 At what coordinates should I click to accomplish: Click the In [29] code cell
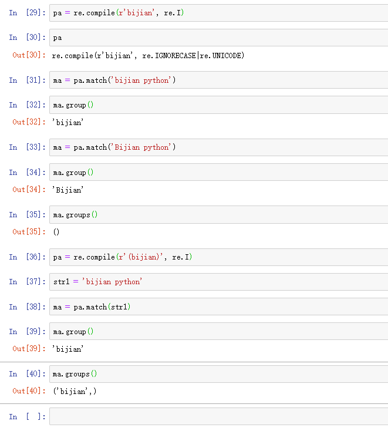click(x=217, y=13)
